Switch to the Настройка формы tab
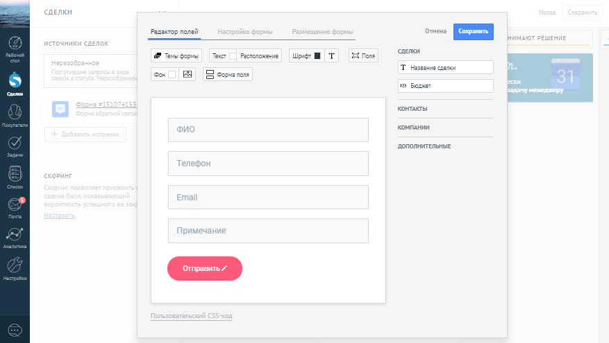Viewport: 609px width, 343px height. 245,32
